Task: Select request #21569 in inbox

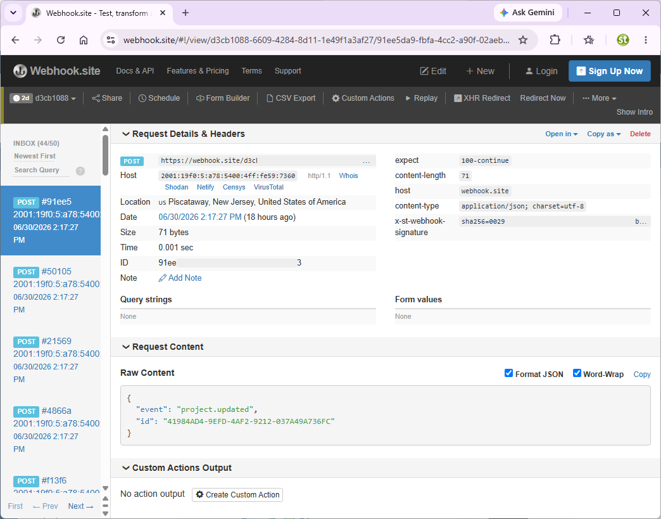Action: point(51,360)
